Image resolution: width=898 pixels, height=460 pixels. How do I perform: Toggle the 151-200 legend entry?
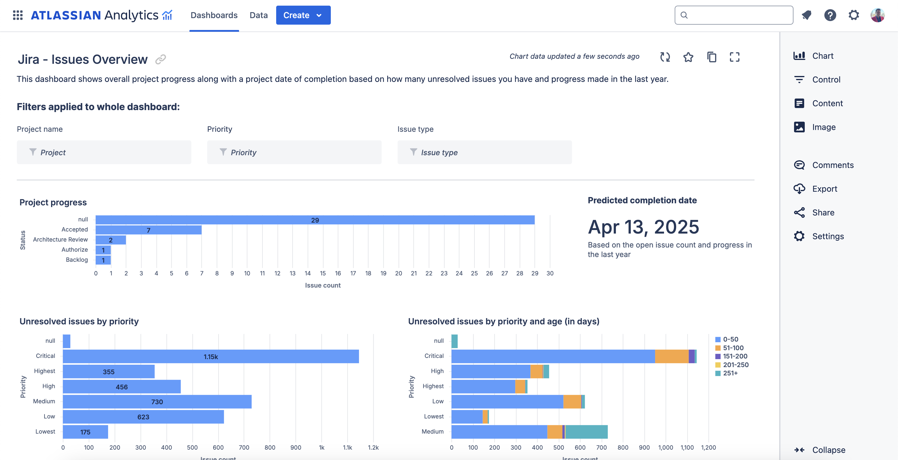731,356
